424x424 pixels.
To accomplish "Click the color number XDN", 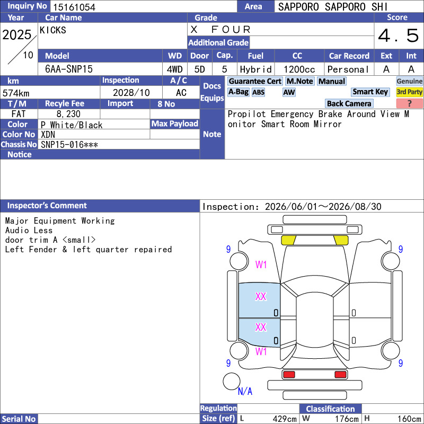I will click(x=48, y=135).
